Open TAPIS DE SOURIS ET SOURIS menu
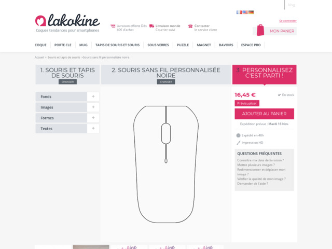This screenshot has height=249, width=332. click(x=118, y=45)
